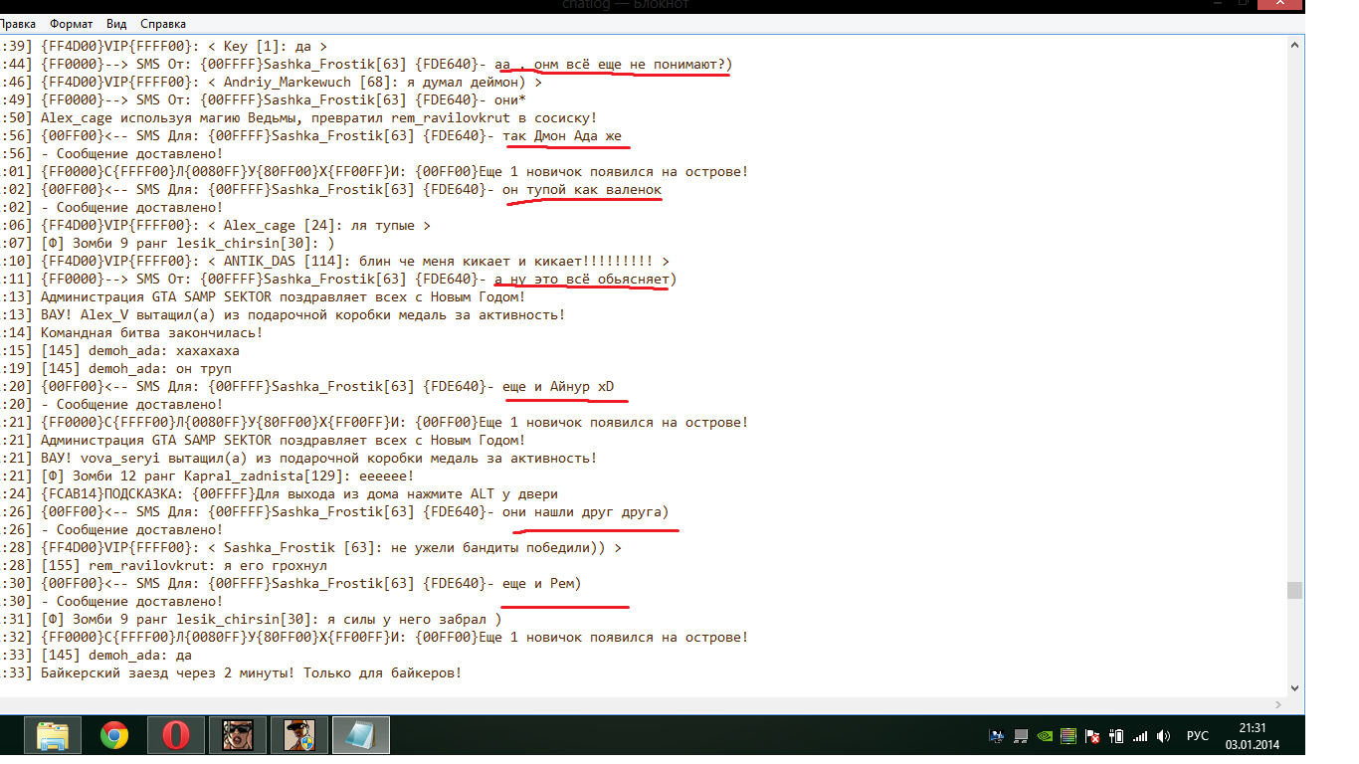
Task: Activate the Notepad taskbar button
Action: coord(361,736)
